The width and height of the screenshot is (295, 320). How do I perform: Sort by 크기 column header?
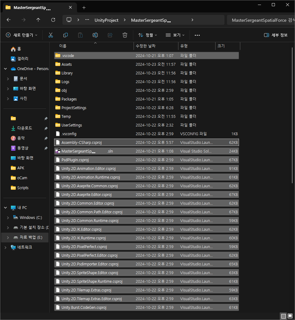pyautogui.click(x=228, y=46)
